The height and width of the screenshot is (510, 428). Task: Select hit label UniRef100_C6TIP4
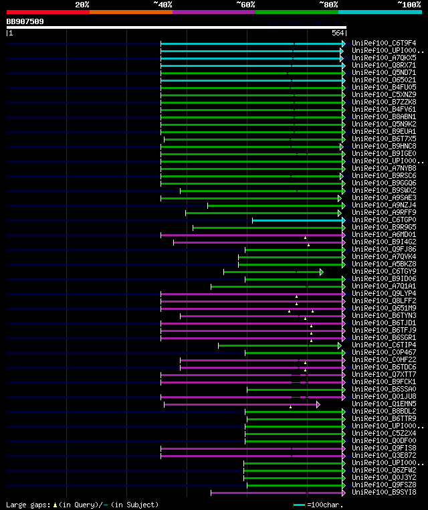(384, 345)
